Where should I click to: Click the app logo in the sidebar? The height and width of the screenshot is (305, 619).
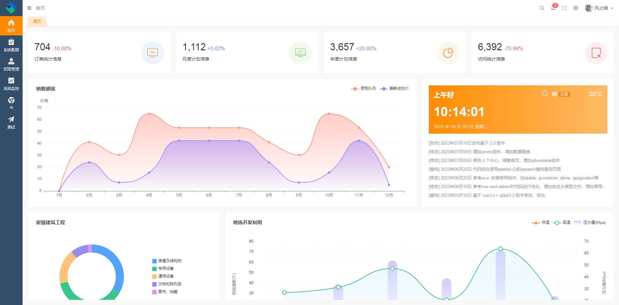tap(11, 8)
